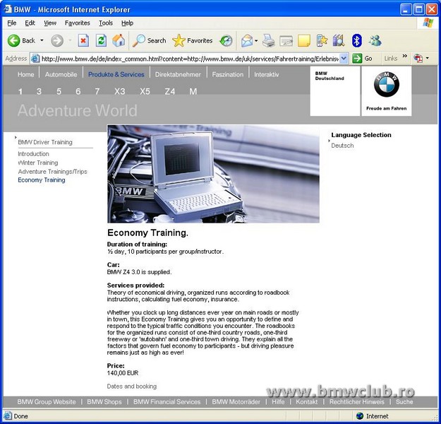This screenshot has height=424, width=441.
Task: Click the BMW logo image
Action: coord(386,85)
